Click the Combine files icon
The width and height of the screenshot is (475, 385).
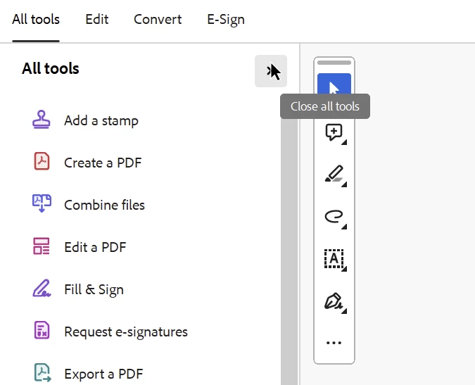click(42, 203)
